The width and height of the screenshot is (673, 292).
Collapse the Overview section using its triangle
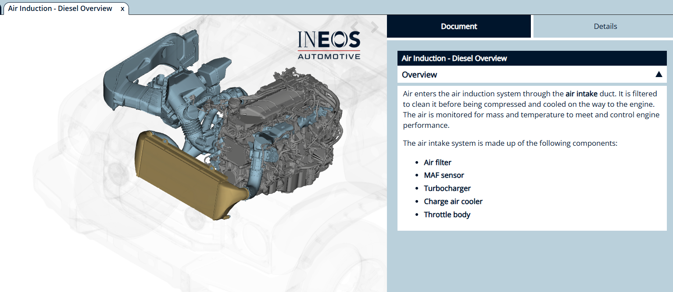[659, 74]
